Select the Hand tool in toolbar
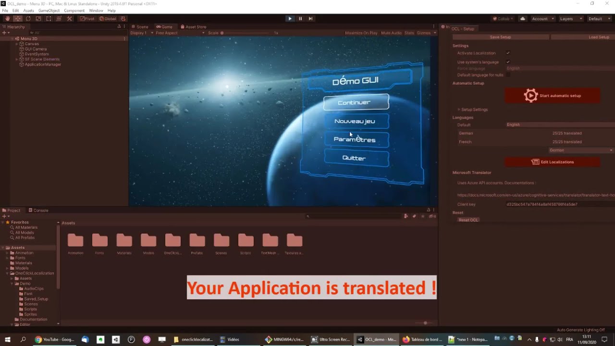Image resolution: width=615 pixels, height=346 pixels. point(7,19)
